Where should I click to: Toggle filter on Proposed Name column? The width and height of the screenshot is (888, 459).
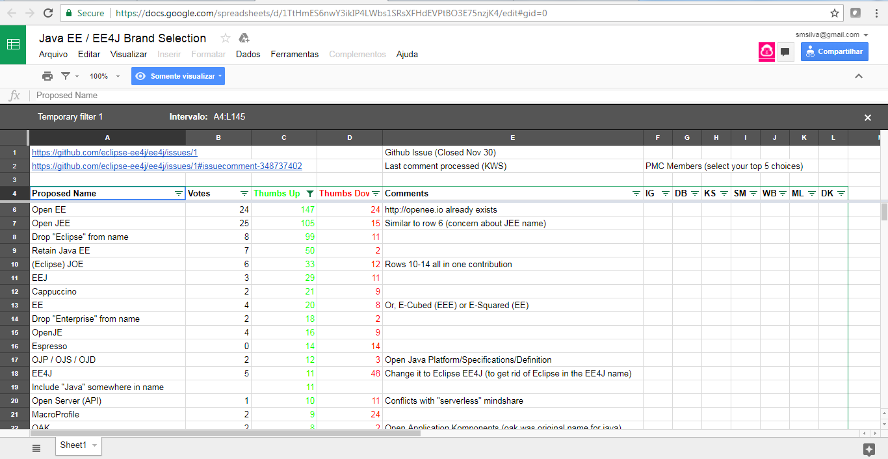tap(179, 194)
